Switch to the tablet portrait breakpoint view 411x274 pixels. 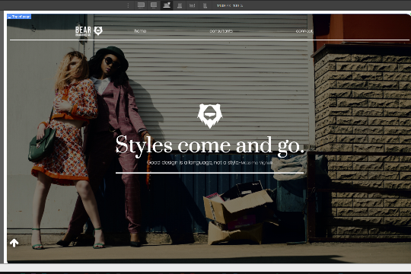pos(180,5)
